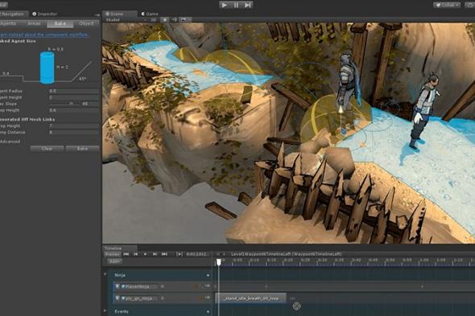
Task: Open the Navigation panel options menu icon
Action: (x=97, y=14)
